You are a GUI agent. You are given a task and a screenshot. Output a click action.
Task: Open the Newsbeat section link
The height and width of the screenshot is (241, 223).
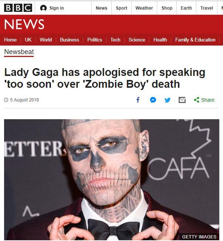[x=19, y=52]
